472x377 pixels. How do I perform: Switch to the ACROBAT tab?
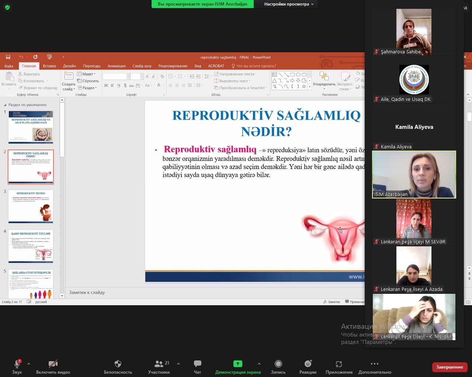pos(216,66)
